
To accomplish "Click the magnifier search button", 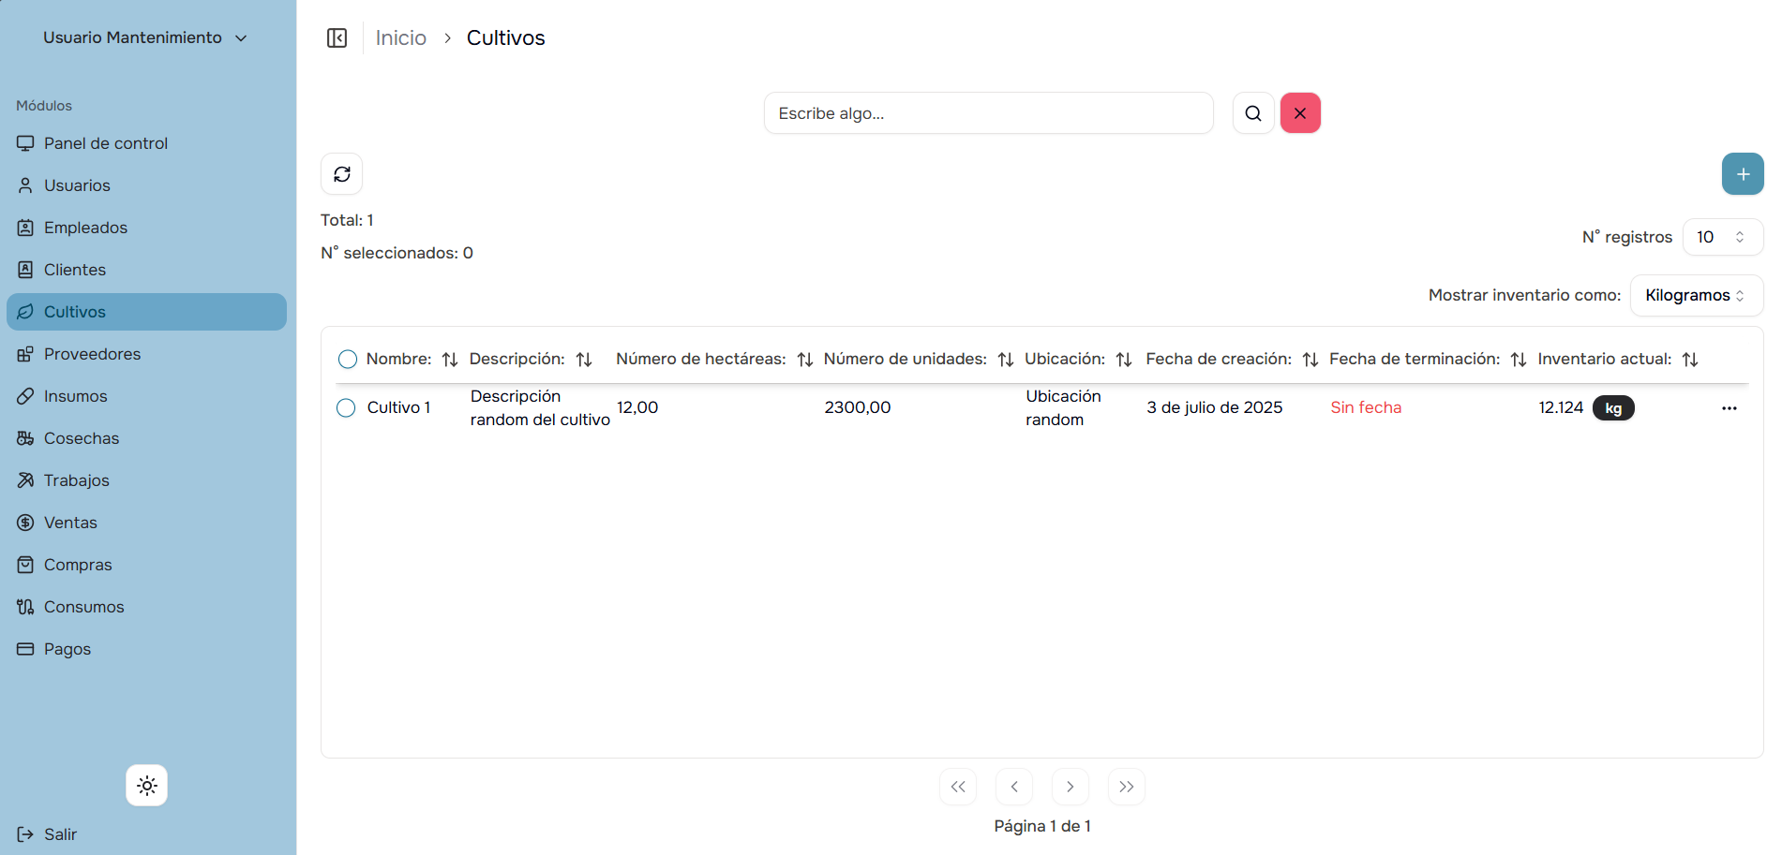I will [1252, 113].
